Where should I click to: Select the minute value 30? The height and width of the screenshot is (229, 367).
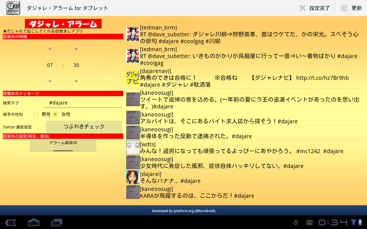(76, 65)
